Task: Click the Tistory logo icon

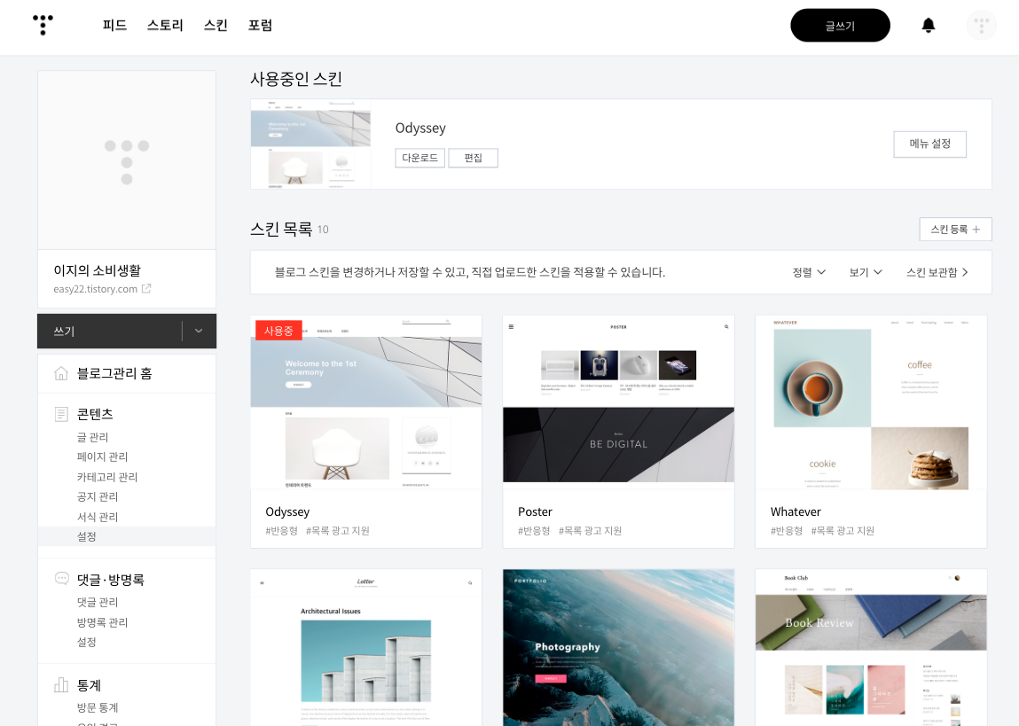Action: click(x=43, y=25)
